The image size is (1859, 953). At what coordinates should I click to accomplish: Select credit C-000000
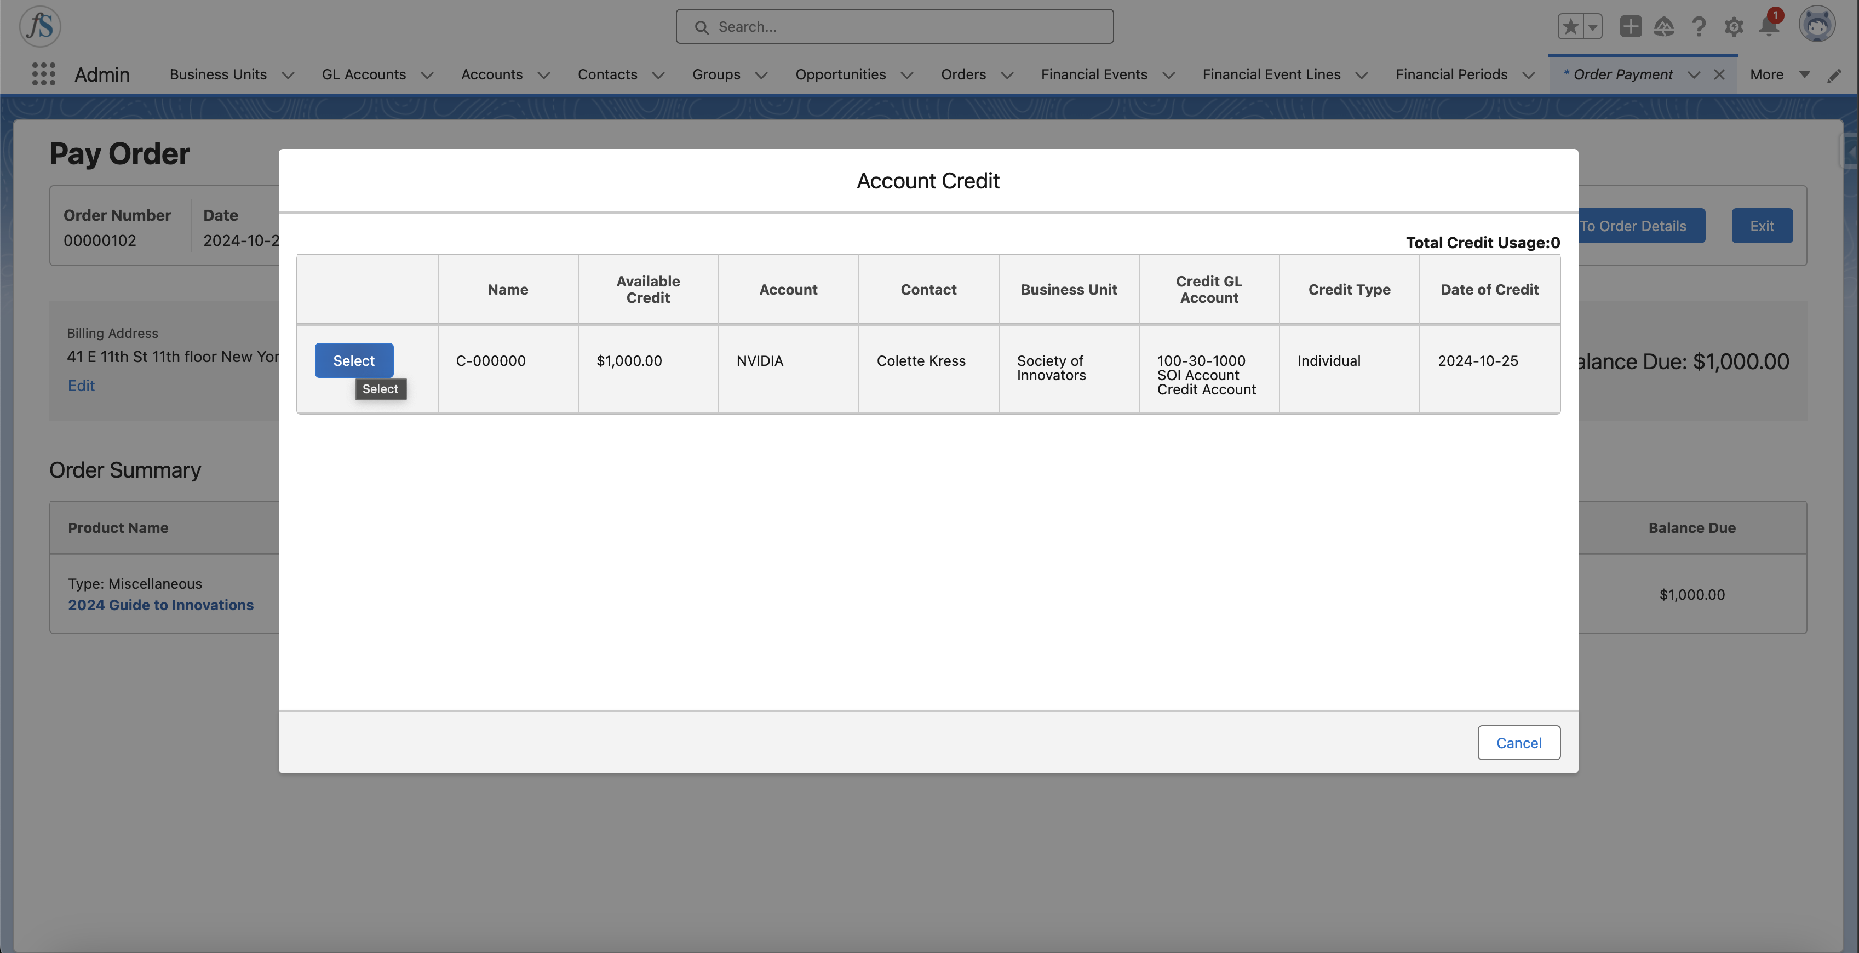point(354,360)
